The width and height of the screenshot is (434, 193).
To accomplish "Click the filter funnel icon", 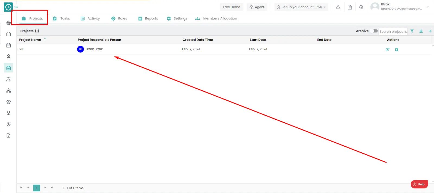I will (412, 31).
